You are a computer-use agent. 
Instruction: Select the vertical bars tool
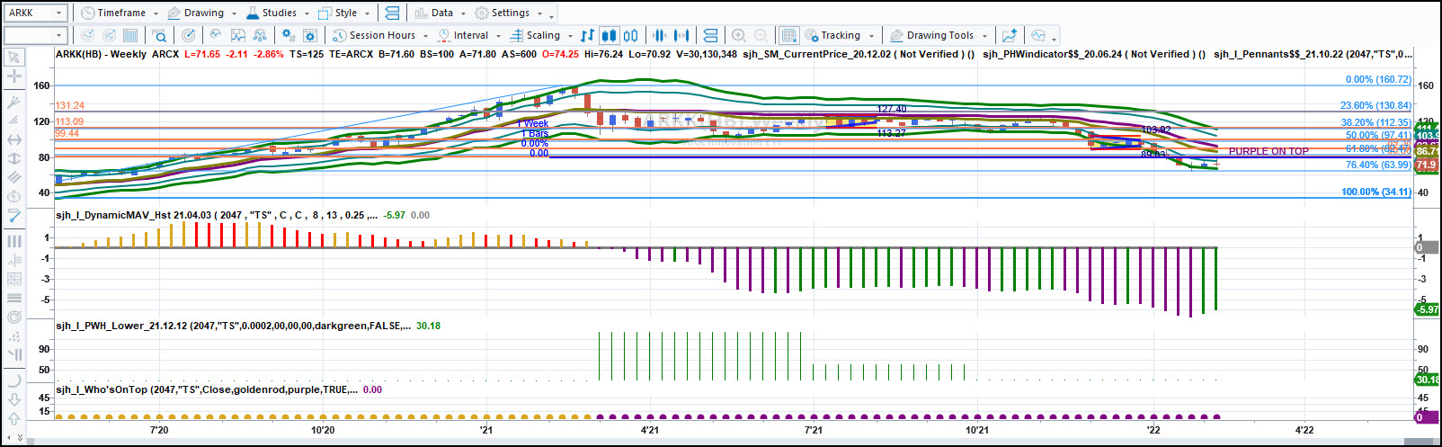(14, 241)
